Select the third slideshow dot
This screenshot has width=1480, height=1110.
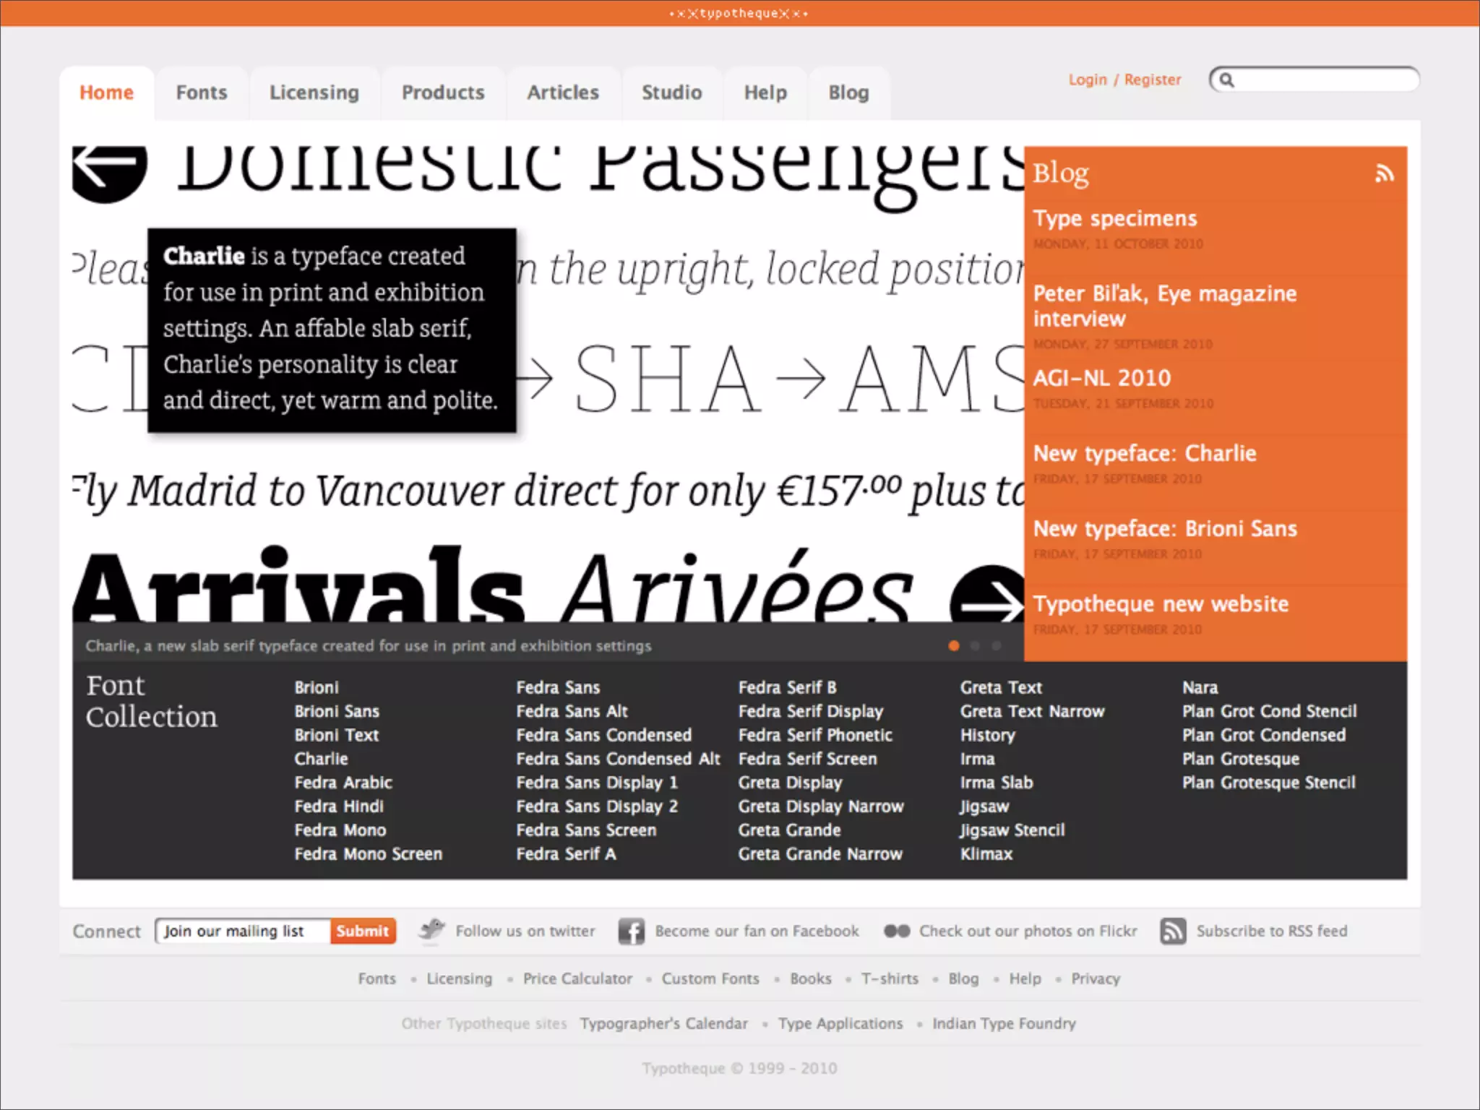pyautogui.click(x=997, y=645)
